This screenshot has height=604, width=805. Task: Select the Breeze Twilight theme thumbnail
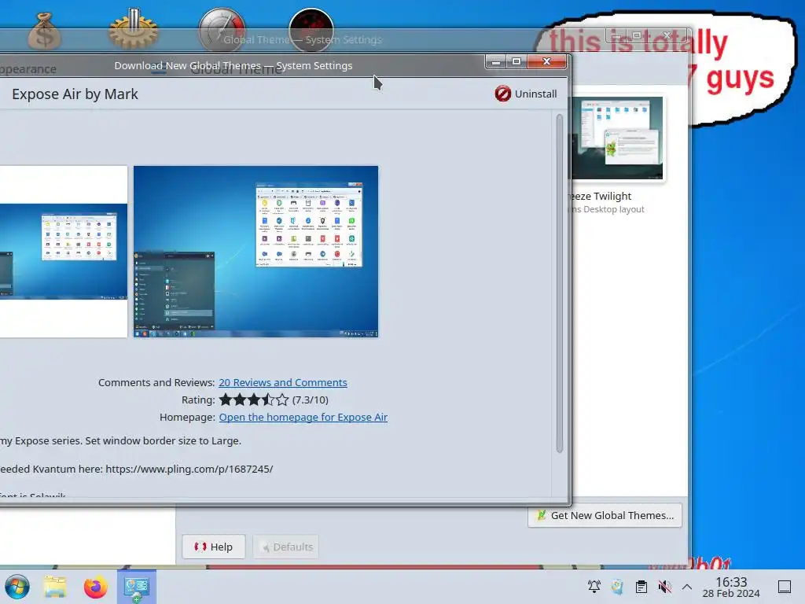point(617,138)
